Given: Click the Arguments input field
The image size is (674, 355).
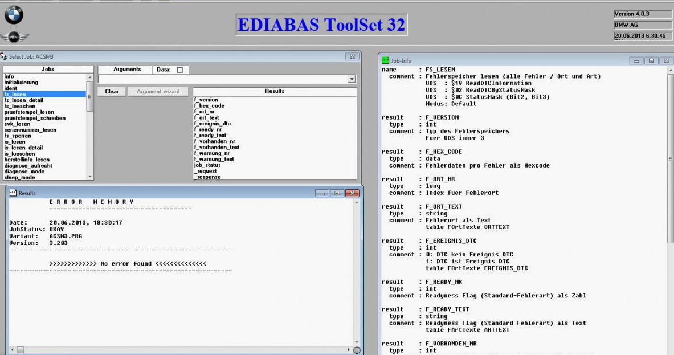Looking at the screenshot, I should (x=223, y=79).
